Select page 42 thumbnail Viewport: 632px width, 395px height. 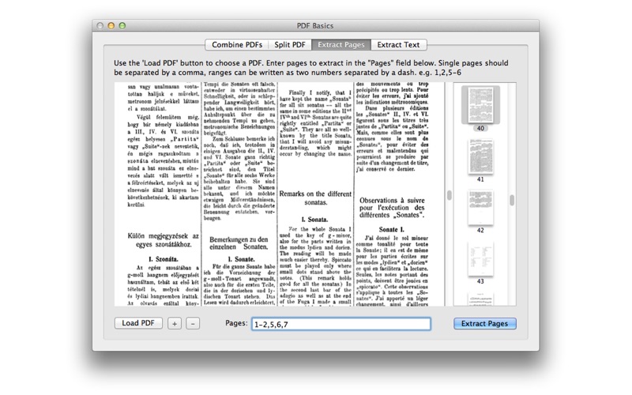(480, 208)
